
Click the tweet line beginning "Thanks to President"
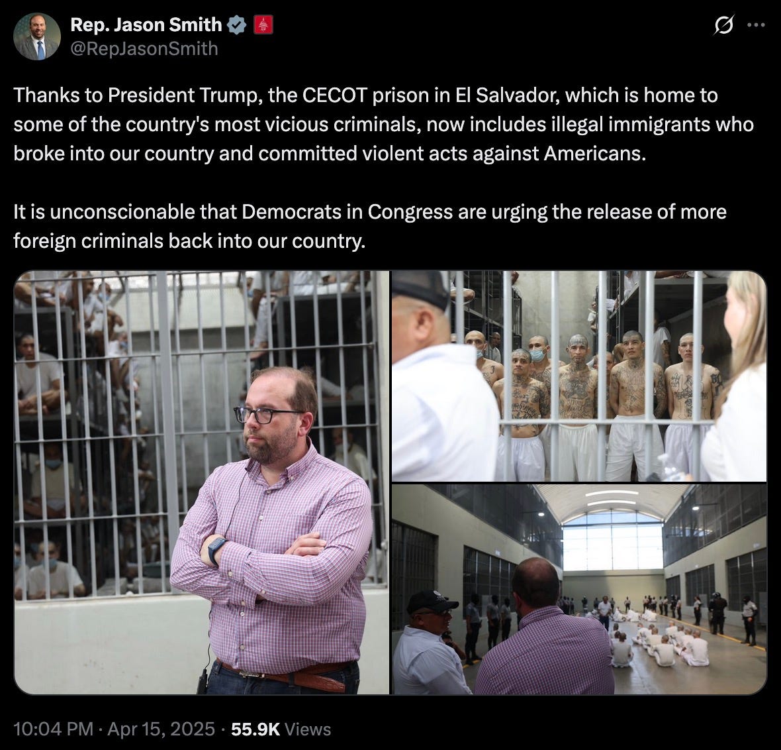[365, 95]
